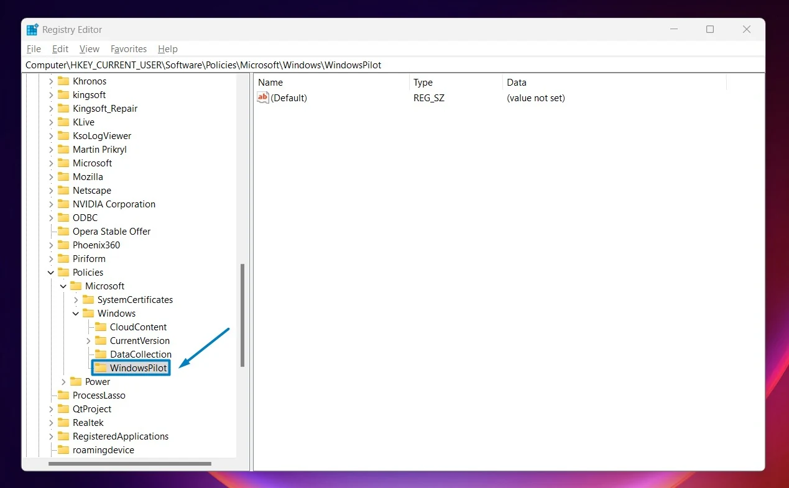Expand the NVIDIA Corporation key

[51, 204]
